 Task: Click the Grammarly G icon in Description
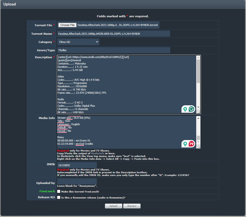point(191,109)
